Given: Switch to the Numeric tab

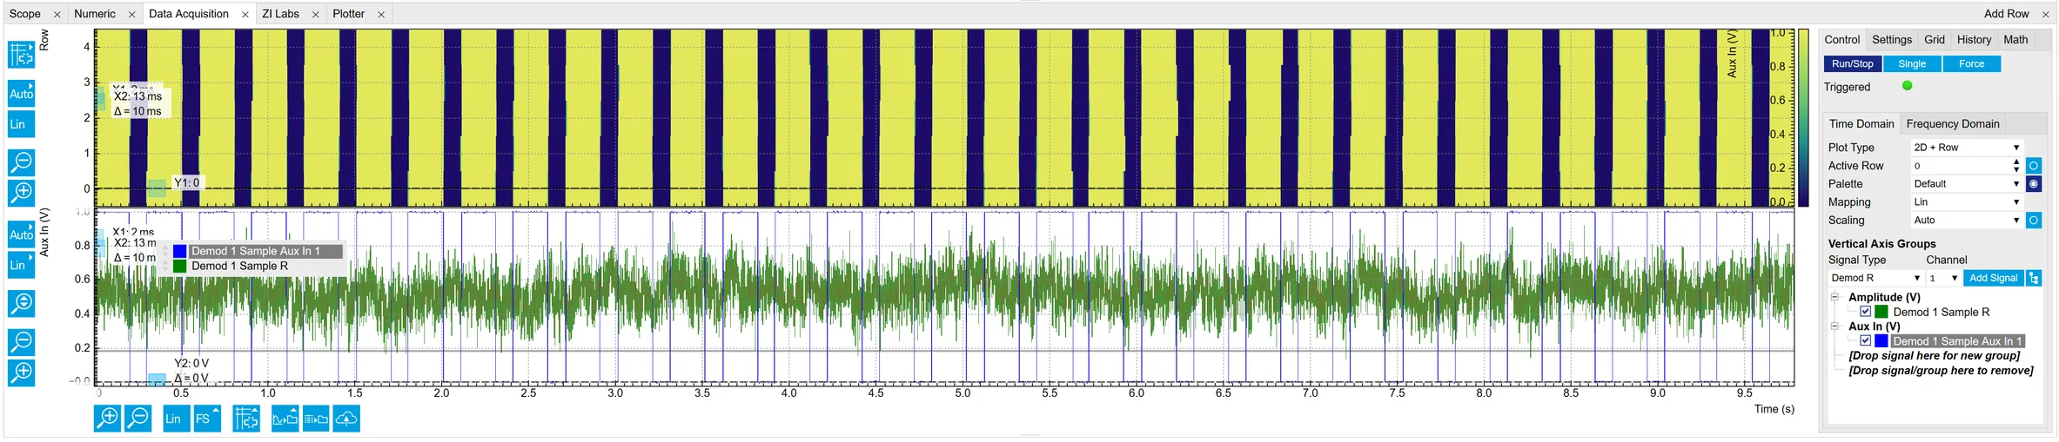Looking at the screenshot, I should tap(95, 14).
